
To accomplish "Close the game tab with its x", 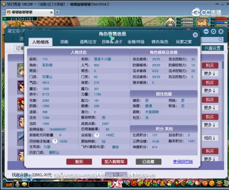I will (51, 13).
